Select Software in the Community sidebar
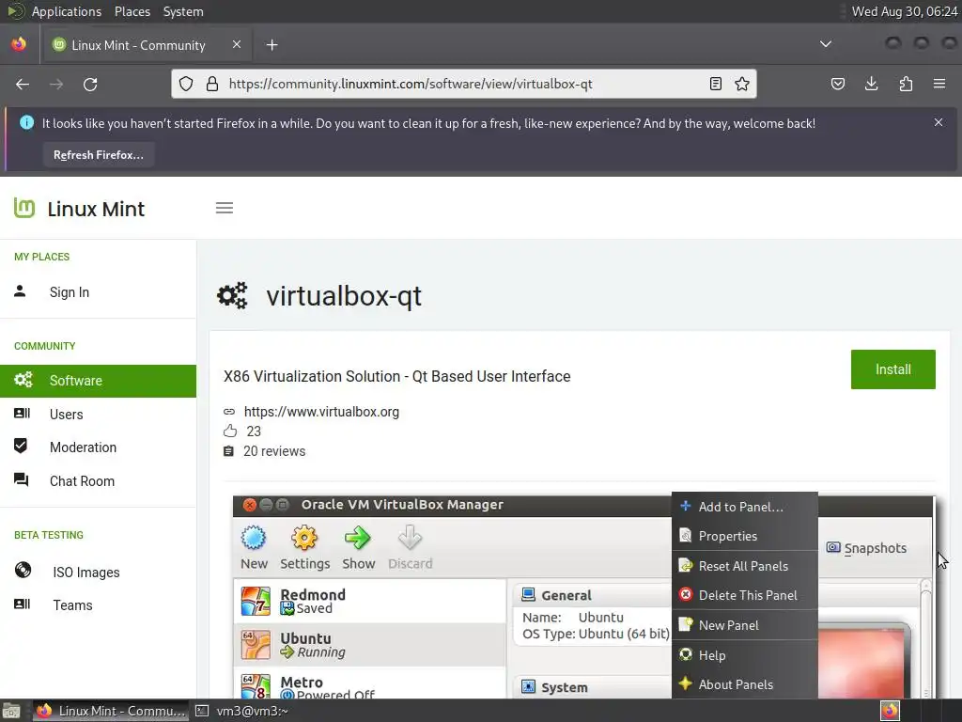The width and height of the screenshot is (962, 722). point(98,381)
